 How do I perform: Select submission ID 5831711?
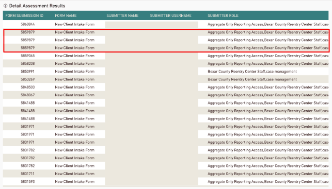point(28,174)
